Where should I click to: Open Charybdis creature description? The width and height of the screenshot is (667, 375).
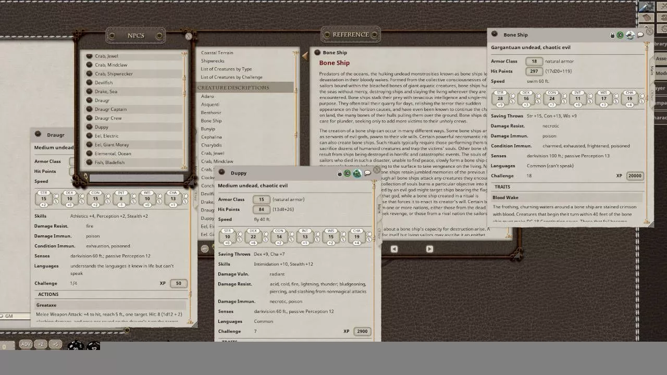click(x=211, y=145)
